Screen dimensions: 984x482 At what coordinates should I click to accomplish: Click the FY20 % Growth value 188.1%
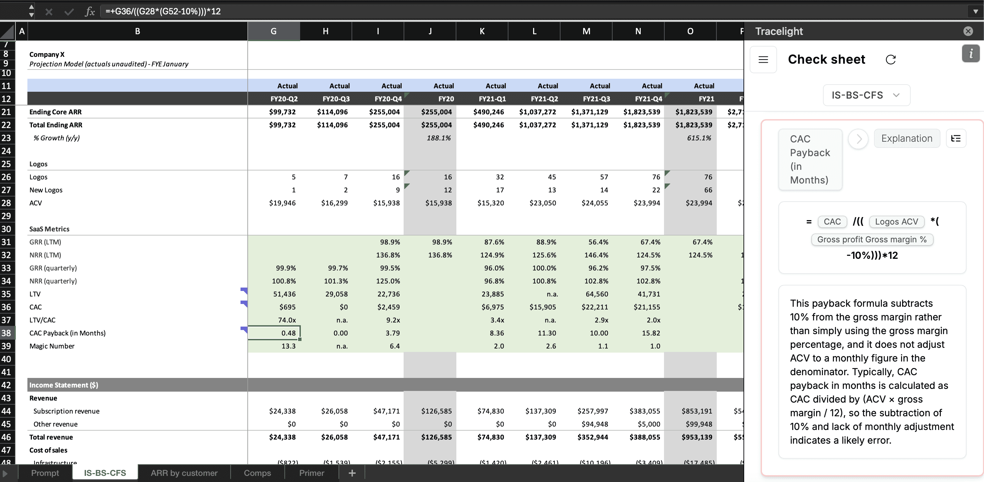(x=430, y=138)
